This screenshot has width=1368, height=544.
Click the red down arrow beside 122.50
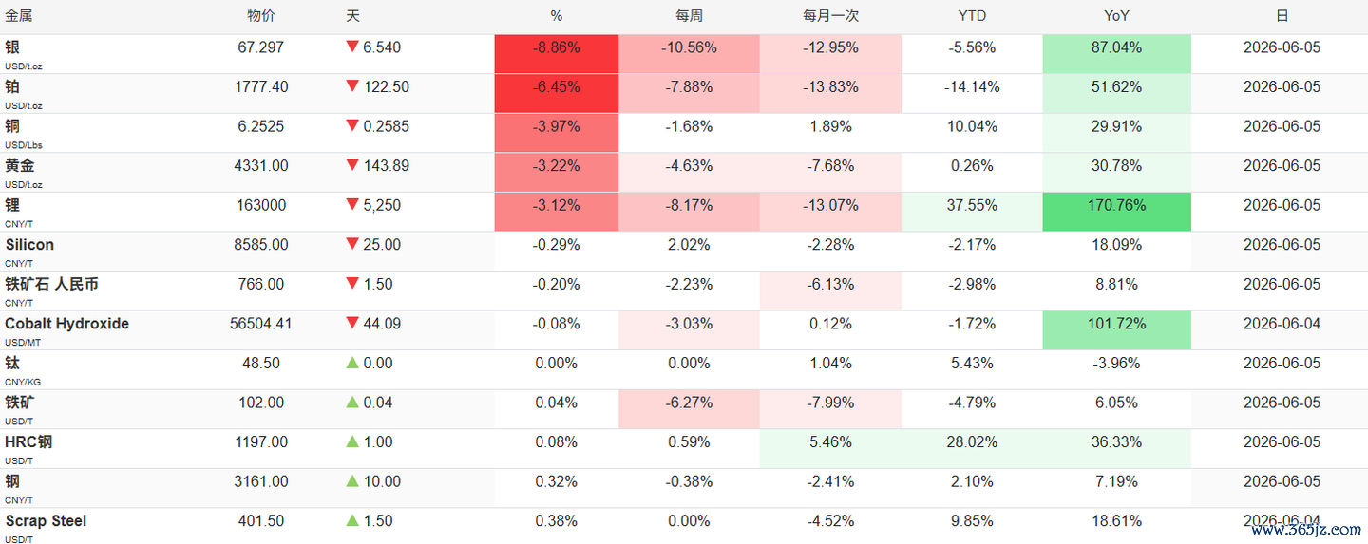point(352,87)
